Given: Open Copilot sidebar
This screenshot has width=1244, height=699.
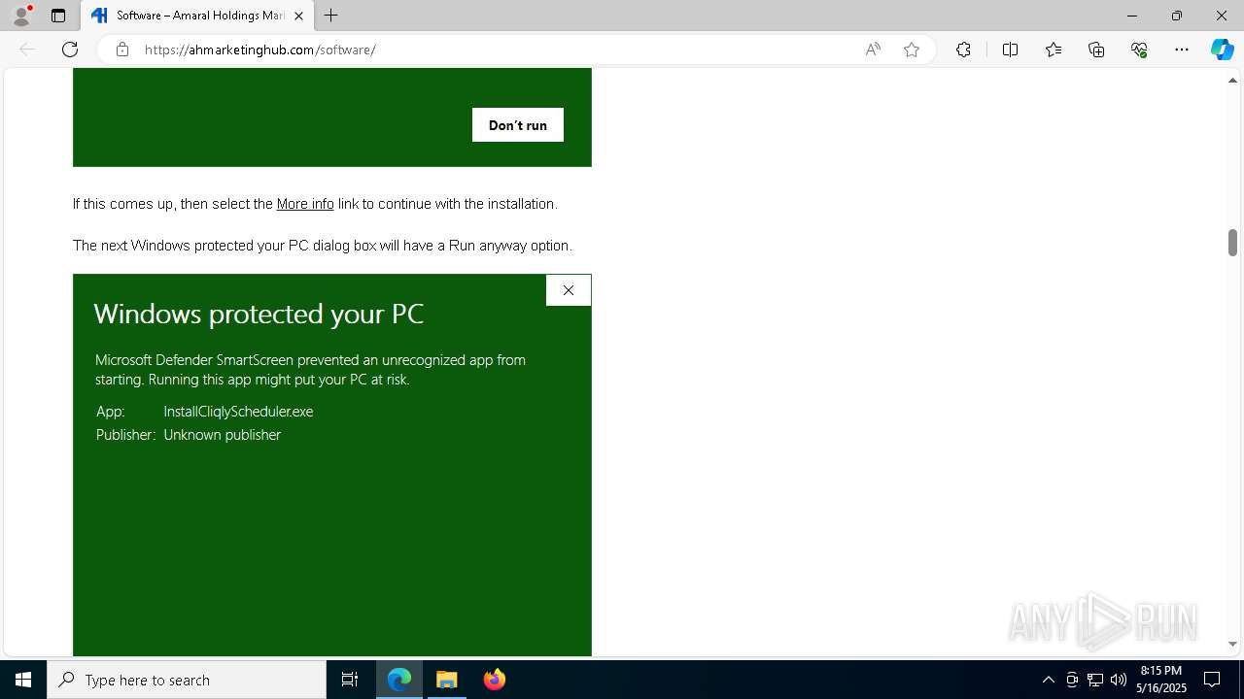Looking at the screenshot, I should coord(1223,50).
